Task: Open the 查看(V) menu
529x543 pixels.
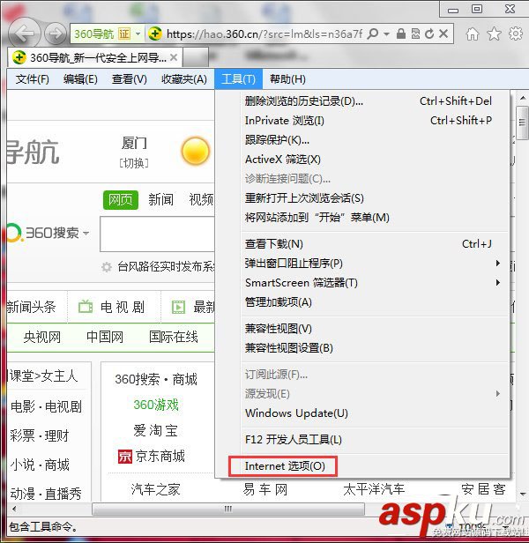Action: pyautogui.click(x=130, y=79)
